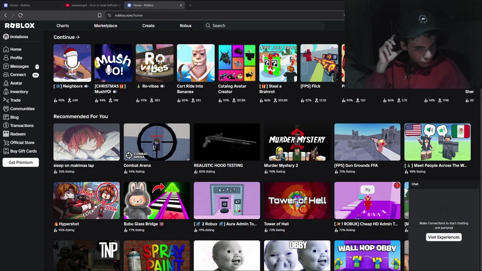Viewport: 482px width, 271px height.
Task: Open a new browser tab
Action: click(190, 5)
